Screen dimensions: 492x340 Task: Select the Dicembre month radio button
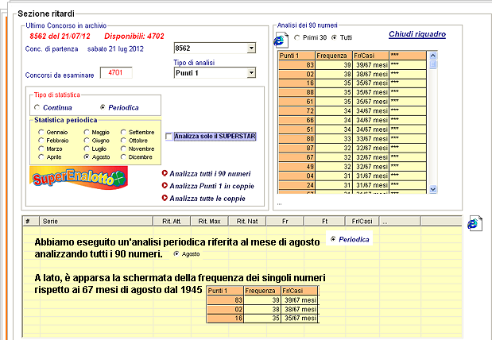[123, 156]
